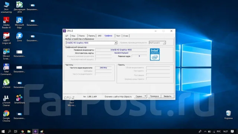Expand the Intel HD Graphics 4000 device dropdown
The height and width of the screenshot is (134, 238).
click(x=116, y=43)
